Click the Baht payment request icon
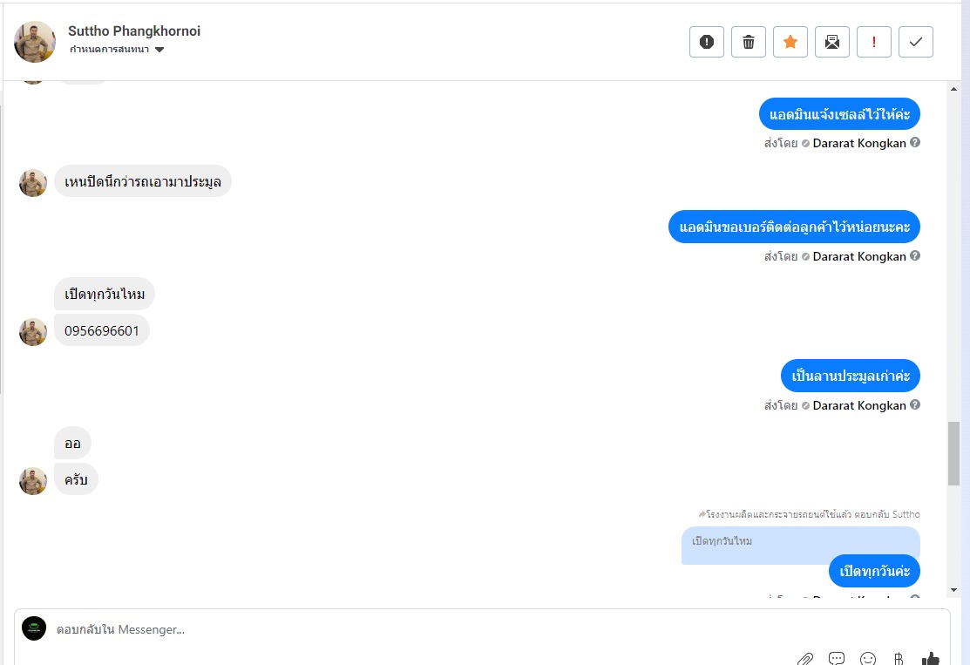The width and height of the screenshot is (970, 665). [899, 659]
